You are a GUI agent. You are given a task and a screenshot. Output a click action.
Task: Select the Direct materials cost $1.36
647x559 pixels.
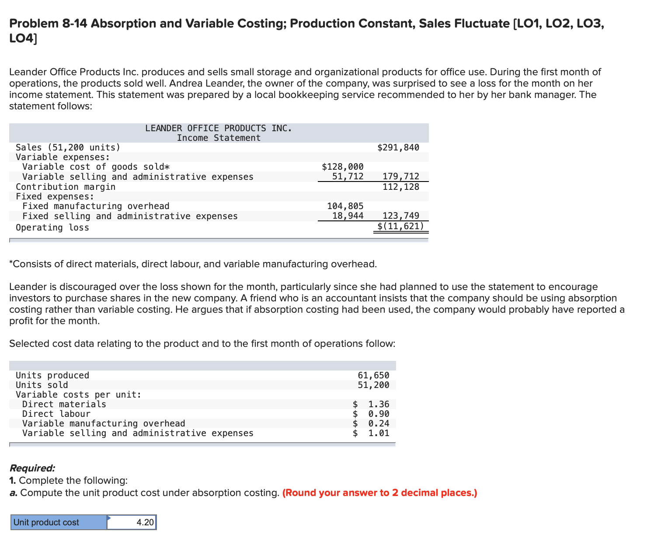pos(379,404)
